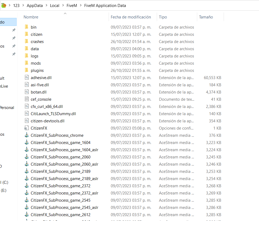Click the CitizenFX configuration file icon
Screen dimensions: 259x226
26,128
